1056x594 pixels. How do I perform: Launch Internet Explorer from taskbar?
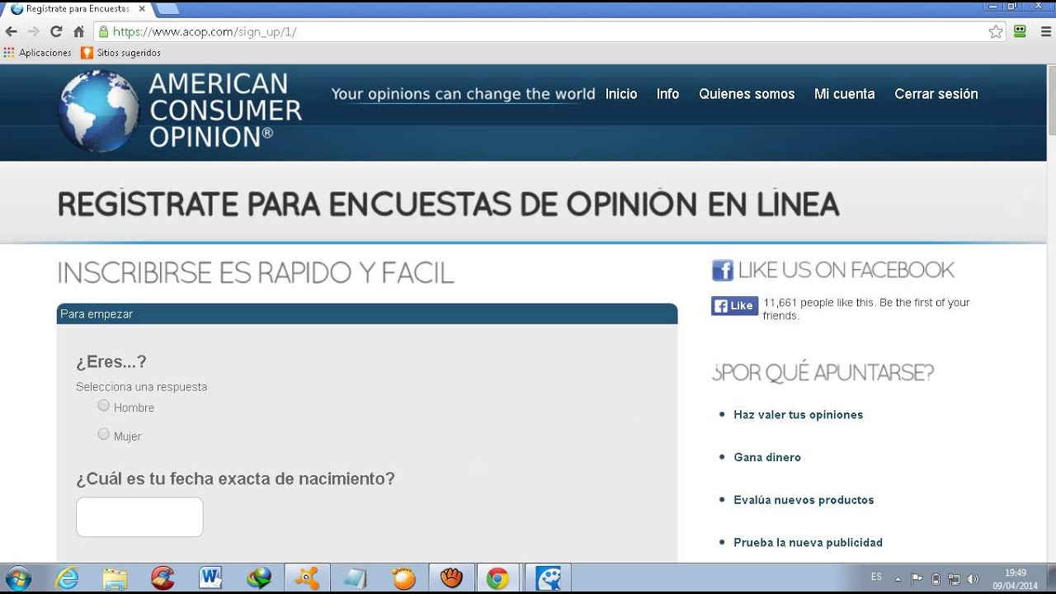[66, 578]
